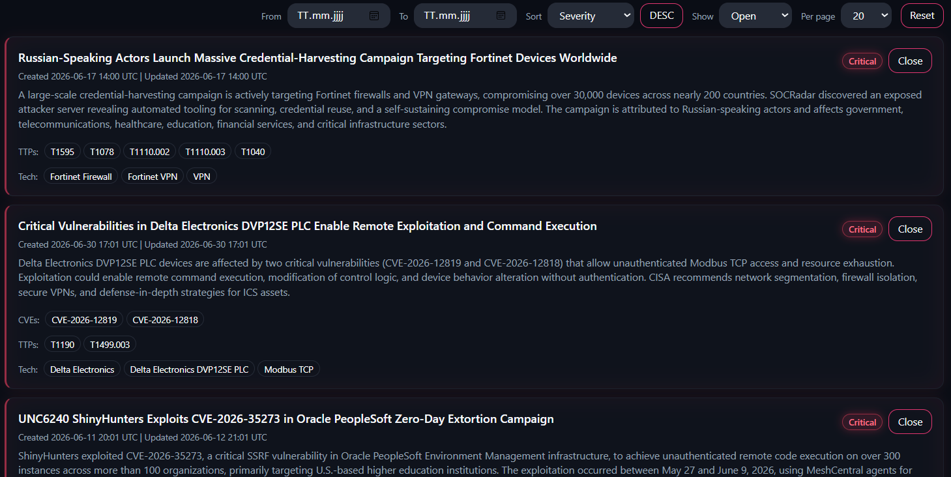Open the To date calendar picker icon
The height and width of the screenshot is (477, 951).
pyautogui.click(x=501, y=16)
